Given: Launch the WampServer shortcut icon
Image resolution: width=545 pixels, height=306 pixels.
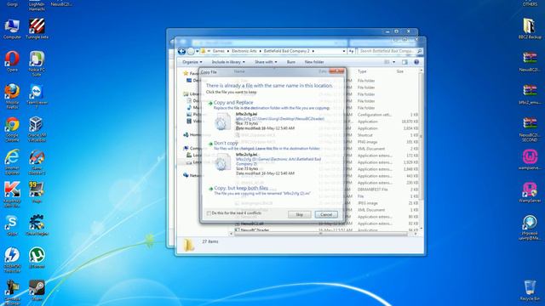Looking at the screenshot, I should pos(530,193).
